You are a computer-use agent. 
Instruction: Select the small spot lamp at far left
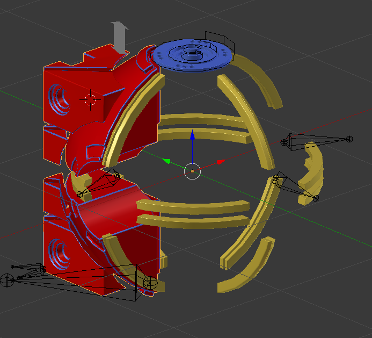point(28,270)
